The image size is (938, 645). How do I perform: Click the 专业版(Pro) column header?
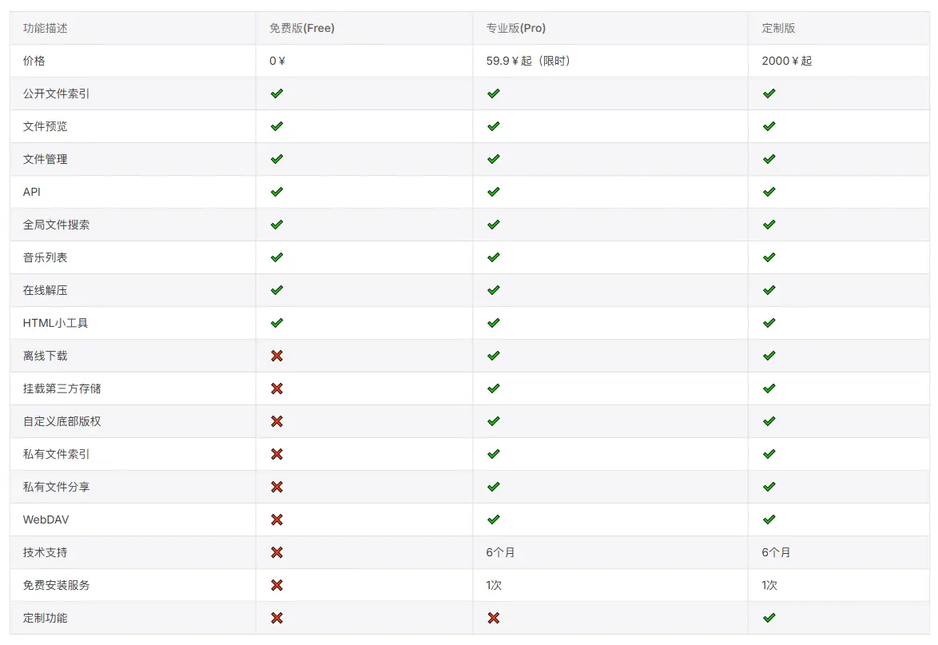(x=515, y=28)
